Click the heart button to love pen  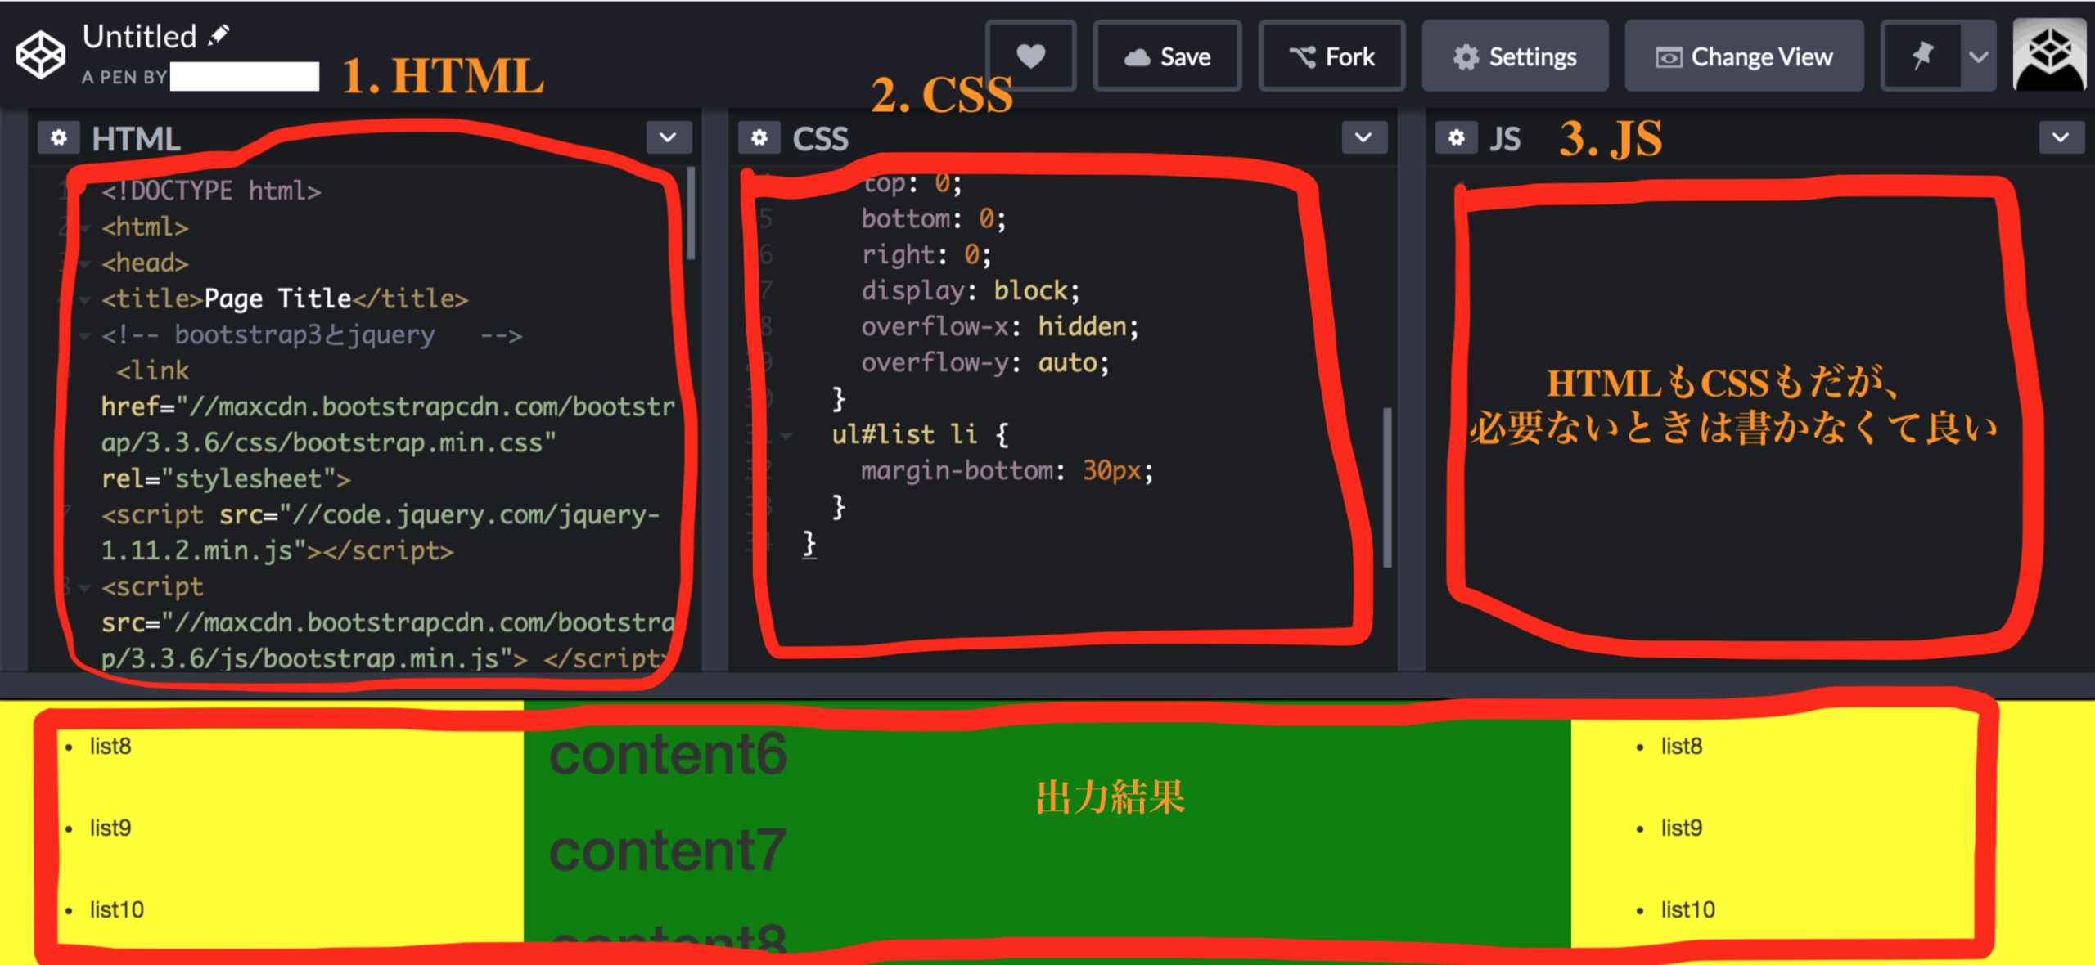click(x=1030, y=56)
